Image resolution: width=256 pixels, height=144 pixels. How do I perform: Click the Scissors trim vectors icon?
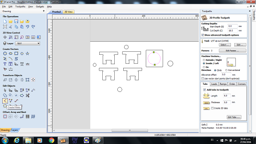pos(27,96)
